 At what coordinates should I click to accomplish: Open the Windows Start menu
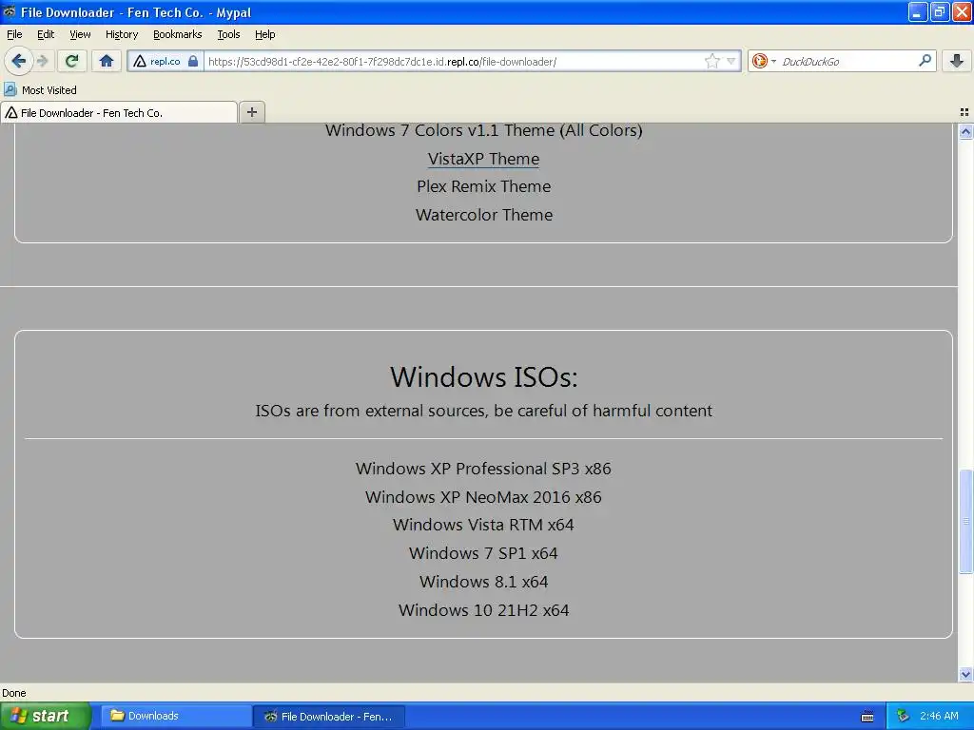click(x=46, y=717)
